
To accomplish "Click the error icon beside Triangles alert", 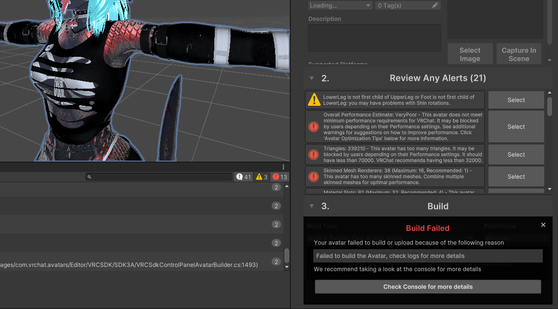I will pyautogui.click(x=313, y=154).
